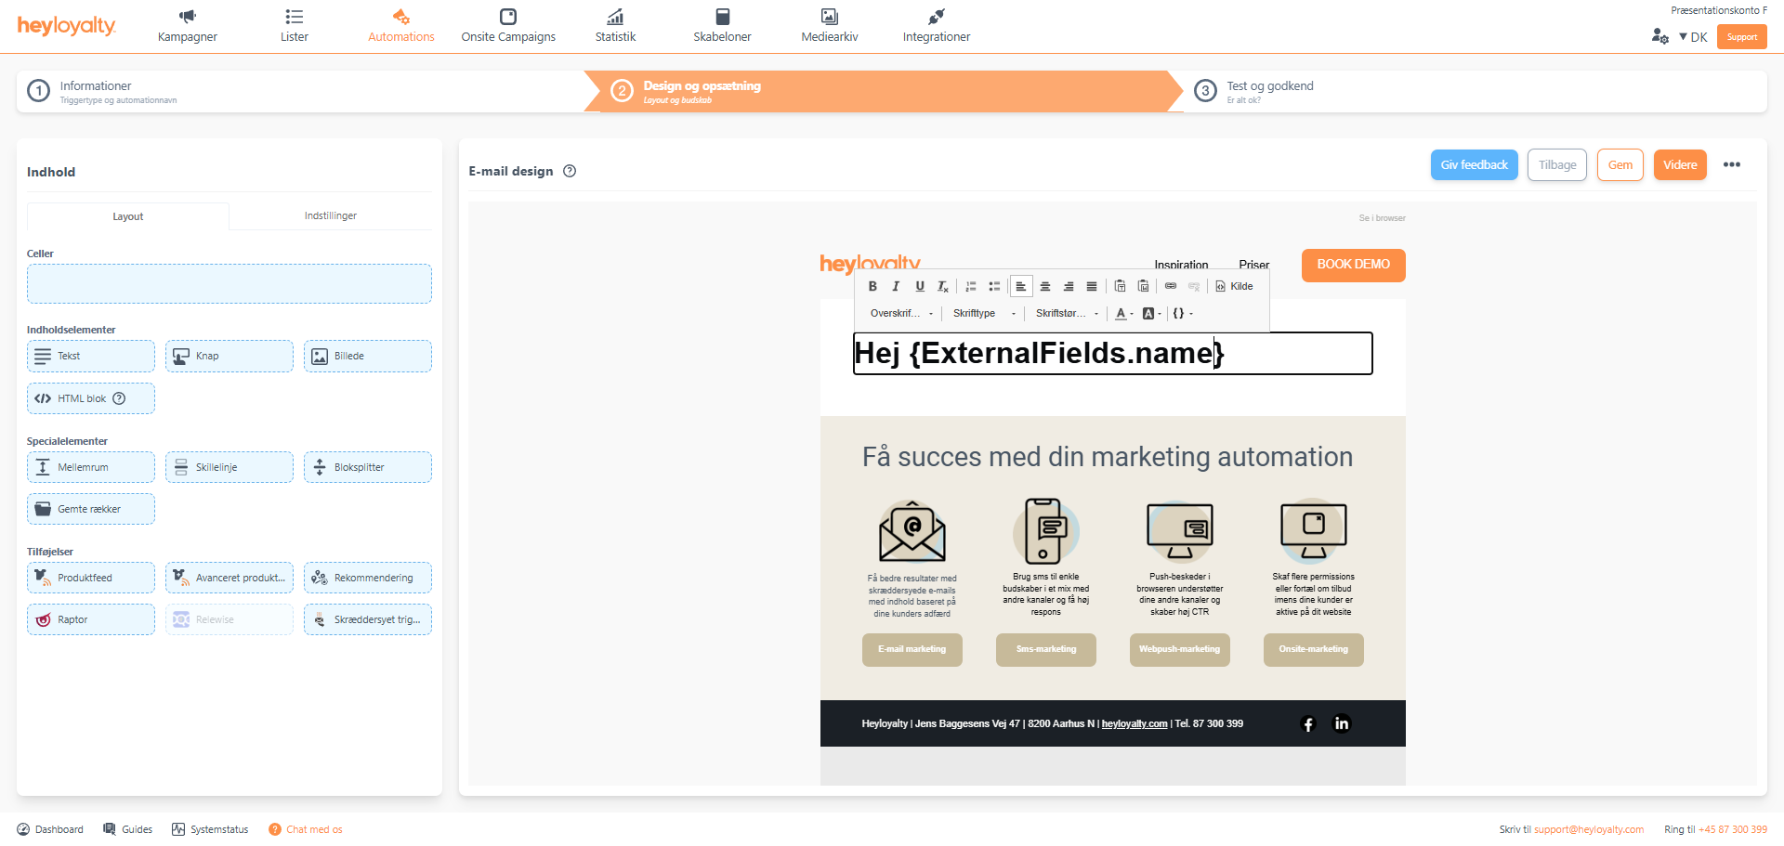Expand the Skrifttype font dropdown
The height and width of the screenshot is (846, 1784).
pyautogui.click(x=983, y=314)
